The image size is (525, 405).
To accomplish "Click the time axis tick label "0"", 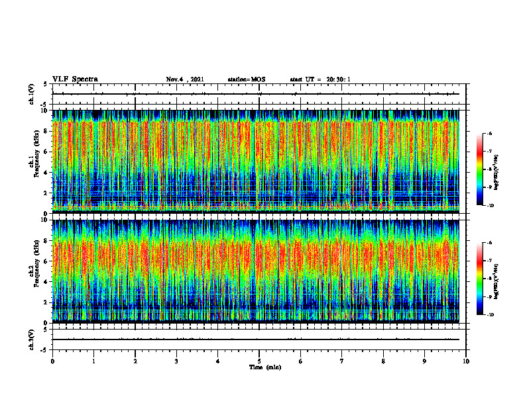I will pos(52,361).
